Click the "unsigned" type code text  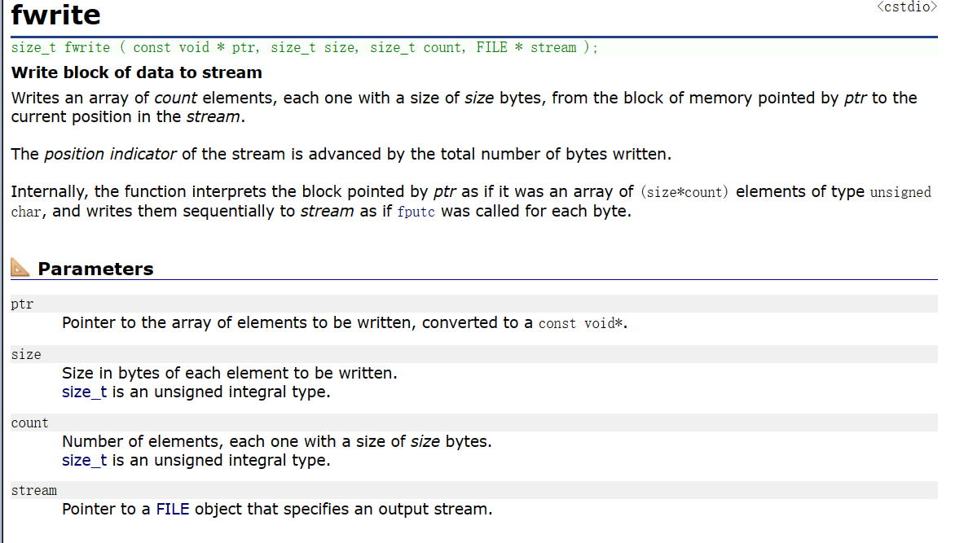[900, 193]
